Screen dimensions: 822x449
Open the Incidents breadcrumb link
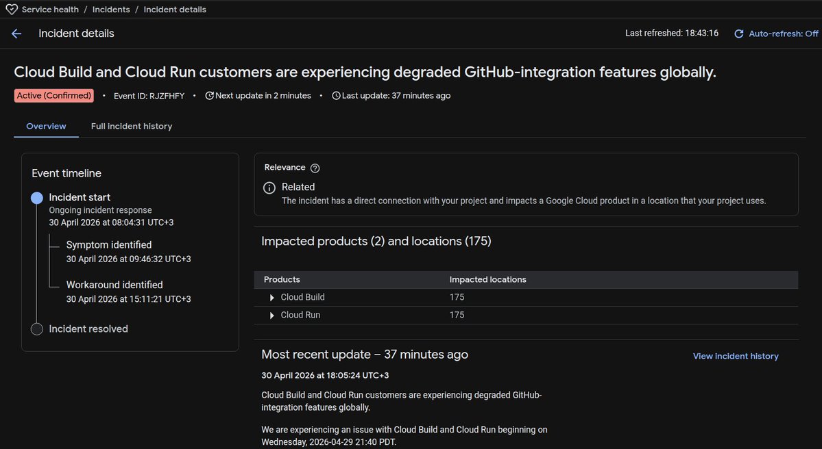click(x=111, y=10)
